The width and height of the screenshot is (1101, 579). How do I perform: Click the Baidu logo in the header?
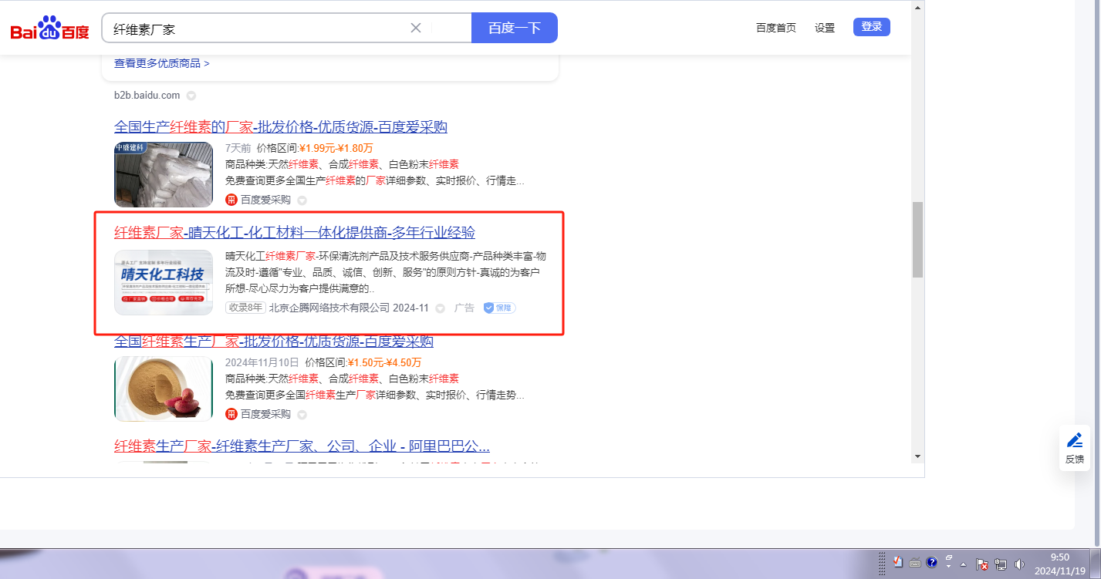tap(49, 29)
